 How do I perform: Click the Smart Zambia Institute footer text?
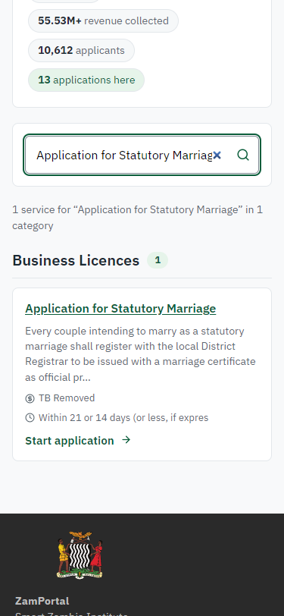(x=71, y=614)
